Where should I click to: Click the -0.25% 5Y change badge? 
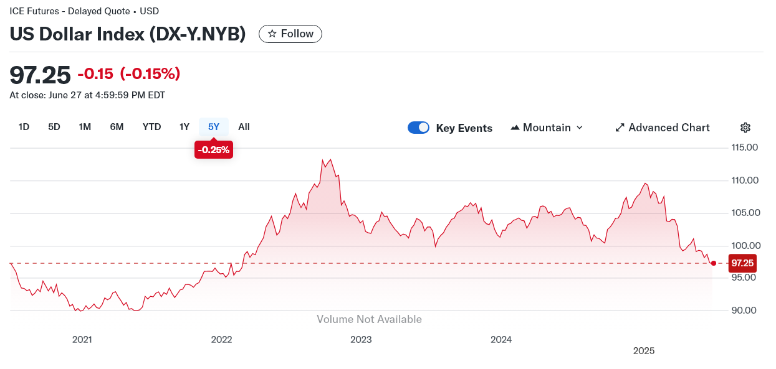point(214,150)
